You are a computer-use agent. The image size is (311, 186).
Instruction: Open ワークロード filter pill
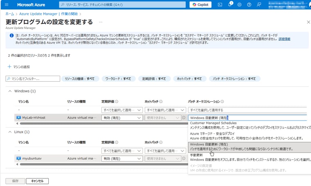pos(118,78)
